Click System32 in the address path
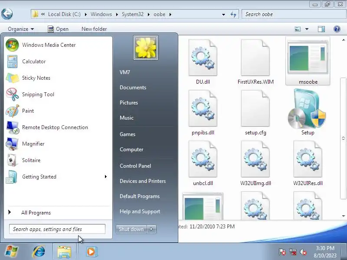 pyautogui.click(x=133, y=14)
